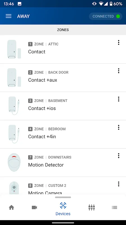The height and width of the screenshot is (225, 126).
Task: Open options menu for Bedroom zone
Action: [x=118, y=127]
